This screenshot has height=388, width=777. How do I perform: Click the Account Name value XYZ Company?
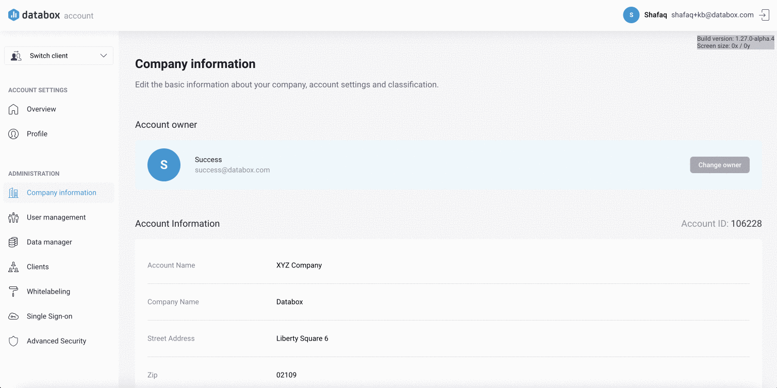click(299, 265)
